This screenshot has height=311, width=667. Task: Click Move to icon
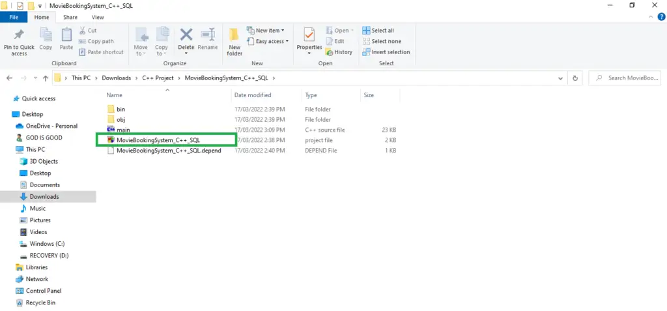click(141, 35)
